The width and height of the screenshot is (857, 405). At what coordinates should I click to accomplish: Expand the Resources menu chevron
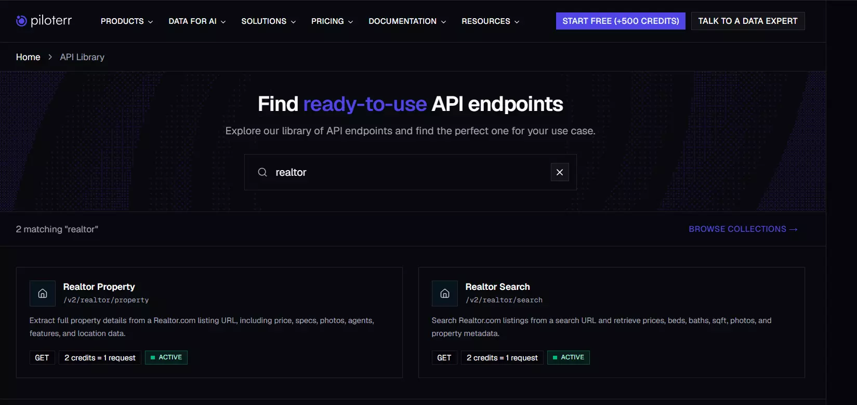tap(517, 22)
